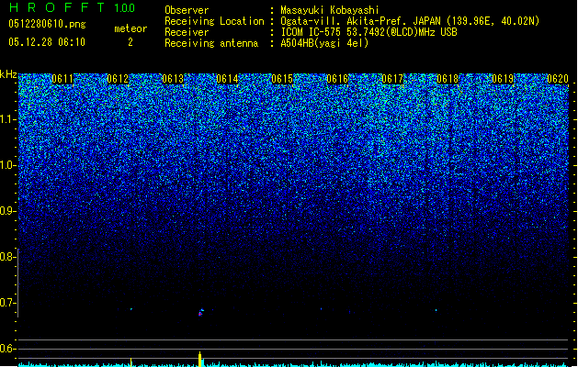Click the faint cyan echo dot near 0618

(x=436, y=310)
